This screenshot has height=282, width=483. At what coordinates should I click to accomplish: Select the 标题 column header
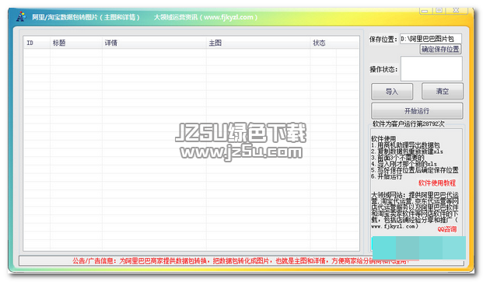point(75,43)
